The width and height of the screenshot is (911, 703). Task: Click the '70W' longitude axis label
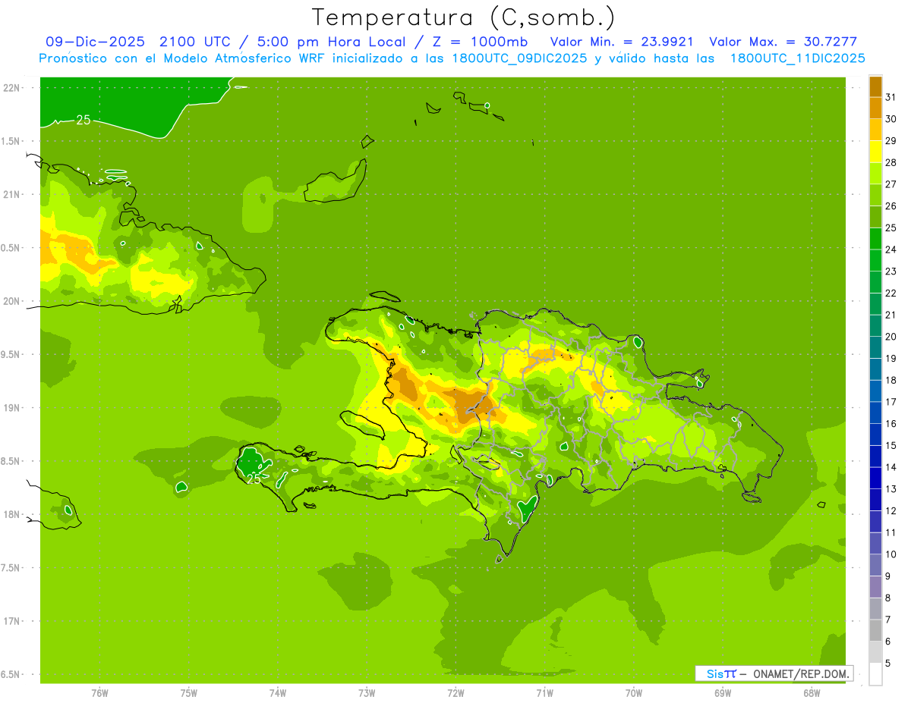634,693
